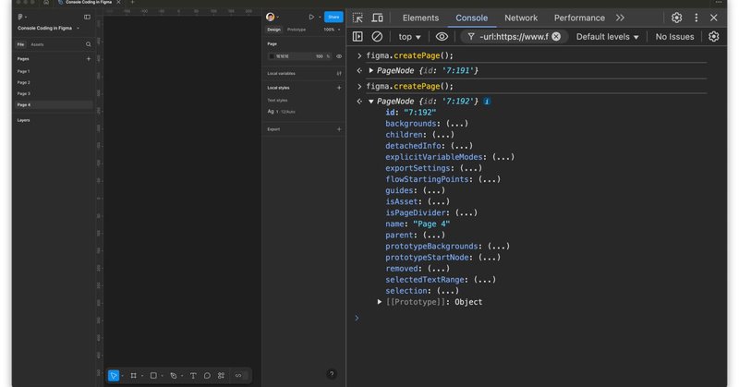The width and height of the screenshot is (739, 387).
Task: Click the Share button
Action: point(333,17)
